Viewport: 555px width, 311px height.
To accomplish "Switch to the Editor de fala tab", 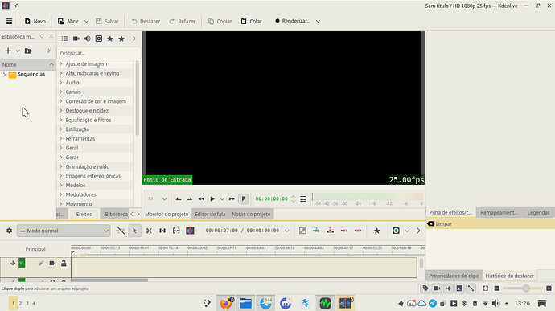I will click(x=210, y=214).
